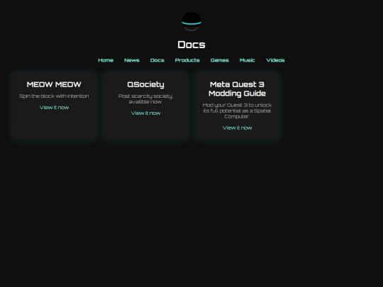Navigate to Games in the nav bar

[x=220, y=60]
